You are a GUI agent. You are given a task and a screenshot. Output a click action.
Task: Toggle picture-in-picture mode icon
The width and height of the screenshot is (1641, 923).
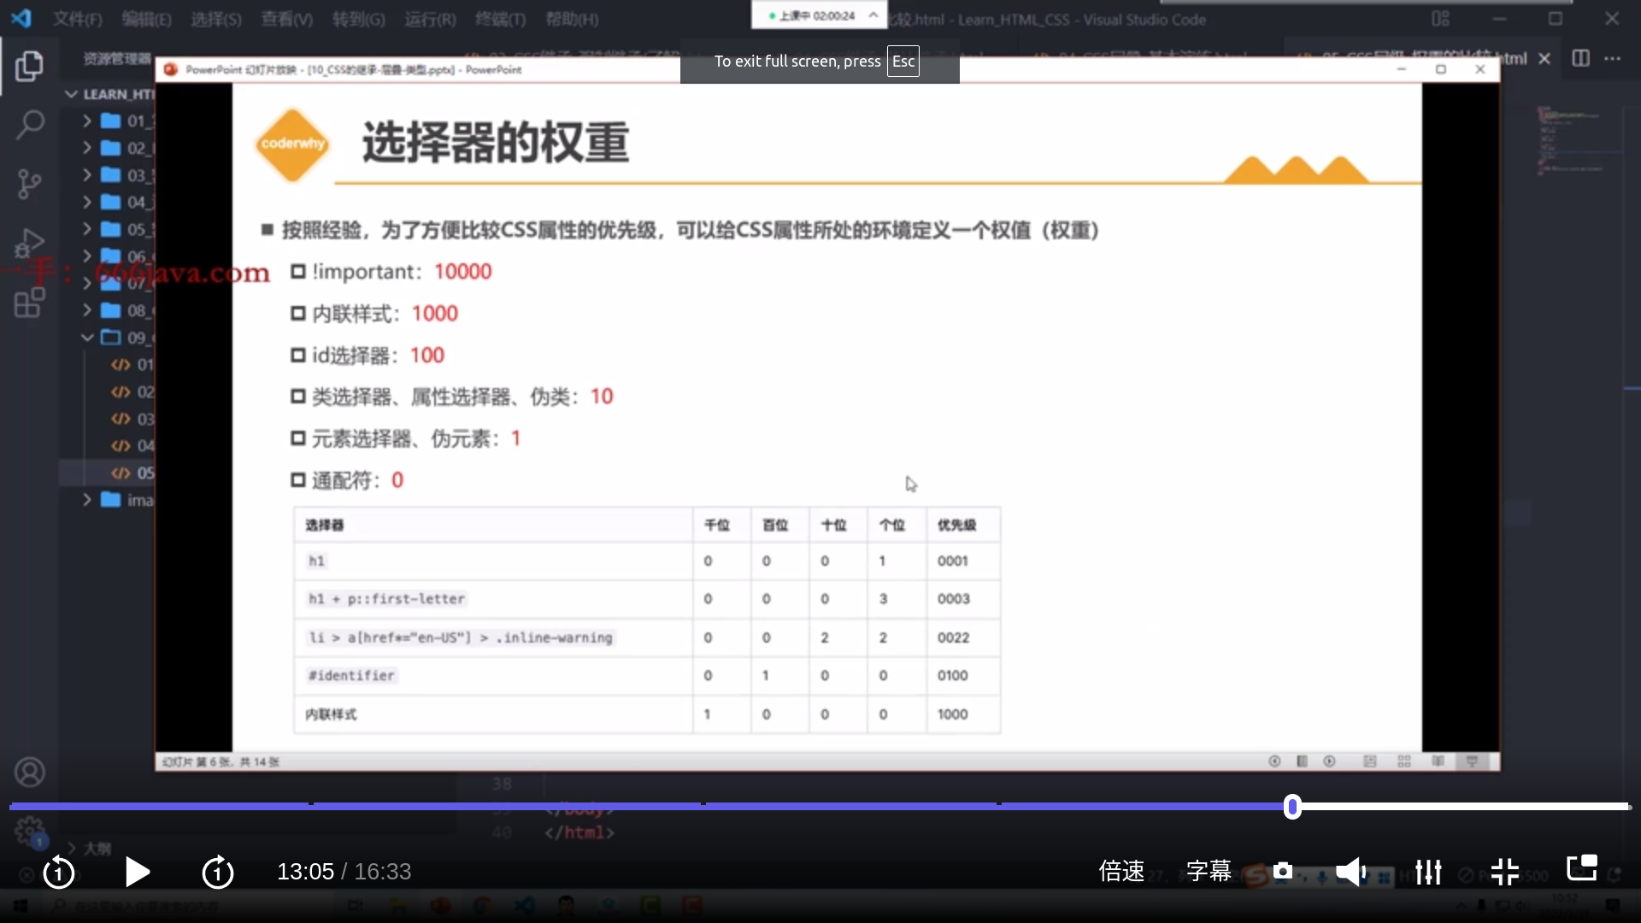[x=1581, y=868]
